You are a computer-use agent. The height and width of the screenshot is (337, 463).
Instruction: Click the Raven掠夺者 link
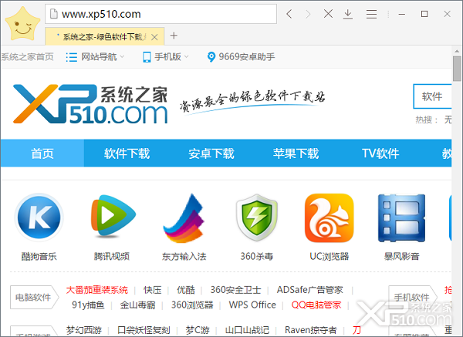[x=311, y=329]
